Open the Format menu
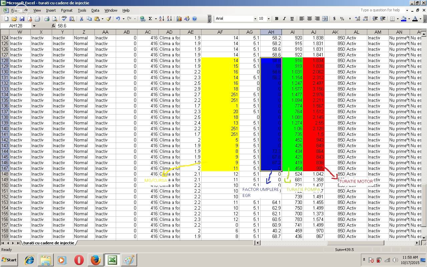 (67, 10)
